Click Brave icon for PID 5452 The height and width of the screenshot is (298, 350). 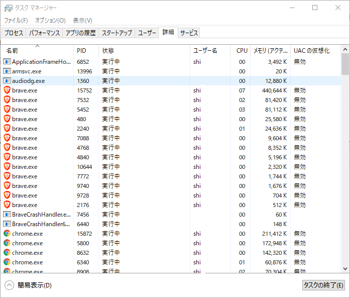click(x=7, y=109)
